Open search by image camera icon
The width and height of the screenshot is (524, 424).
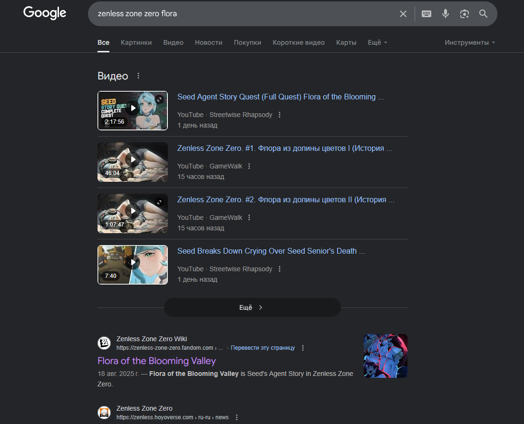[x=465, y=14]
